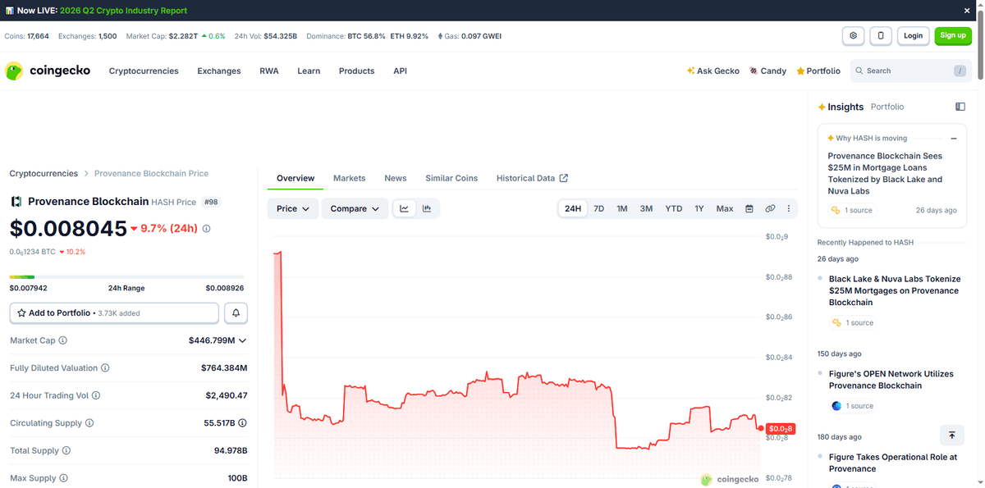Select the 1Y chart range
Screen dimensions: 985x488
(x=699, y=209)
